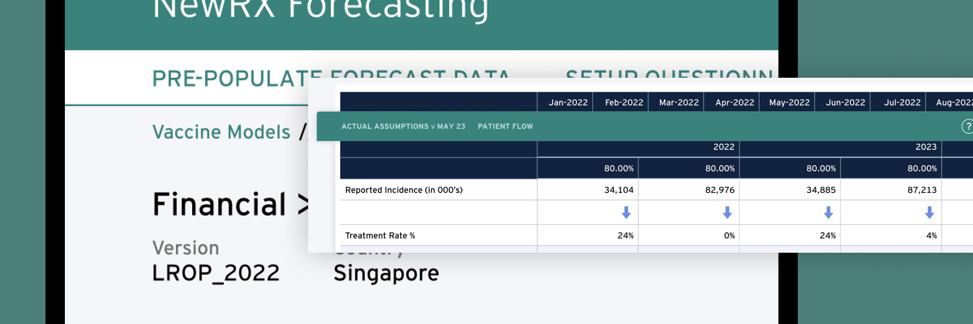Screen dimensions: 973x324
Task: Select the Jan-2022 column header
Action: 565,102
